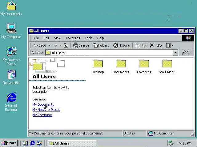Click the All Users title bar folder icon
Image resolution: width=197 pixels, height=147 pixels.
coord(31,31)
